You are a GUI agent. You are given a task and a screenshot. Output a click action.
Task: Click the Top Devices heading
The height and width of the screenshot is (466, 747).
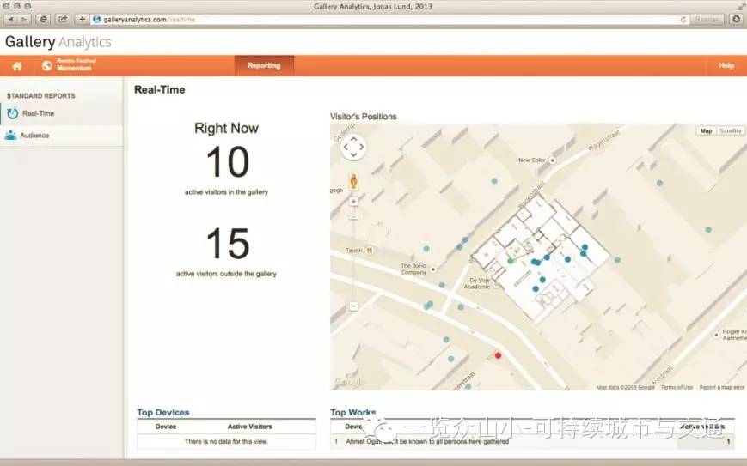(x=163, y=412)
